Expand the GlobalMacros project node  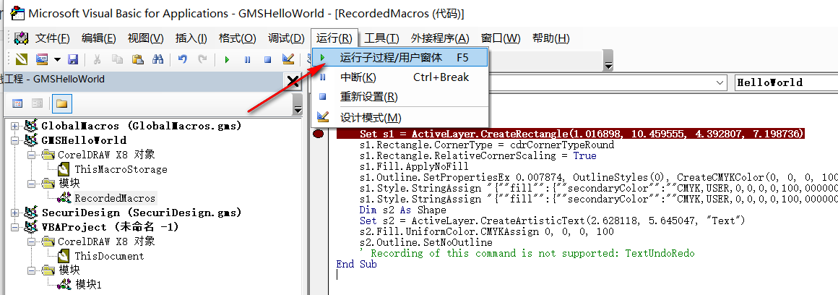coord(14,126)
